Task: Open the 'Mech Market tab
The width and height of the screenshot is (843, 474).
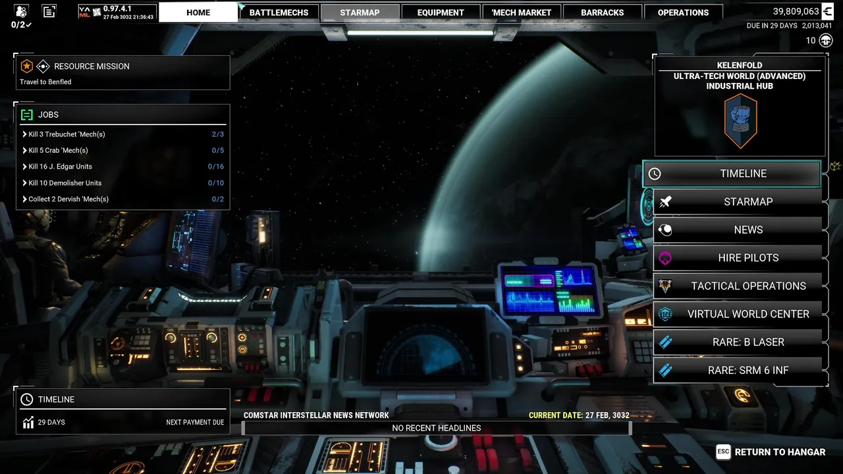Action: (x=522, y=12)
